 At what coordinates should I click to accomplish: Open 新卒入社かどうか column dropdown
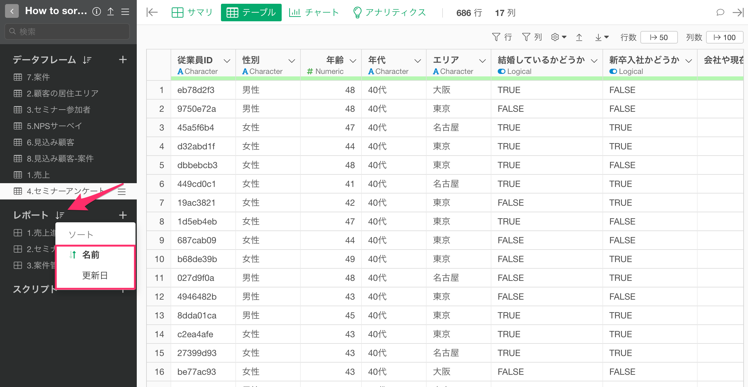click(x=689, y=60)
